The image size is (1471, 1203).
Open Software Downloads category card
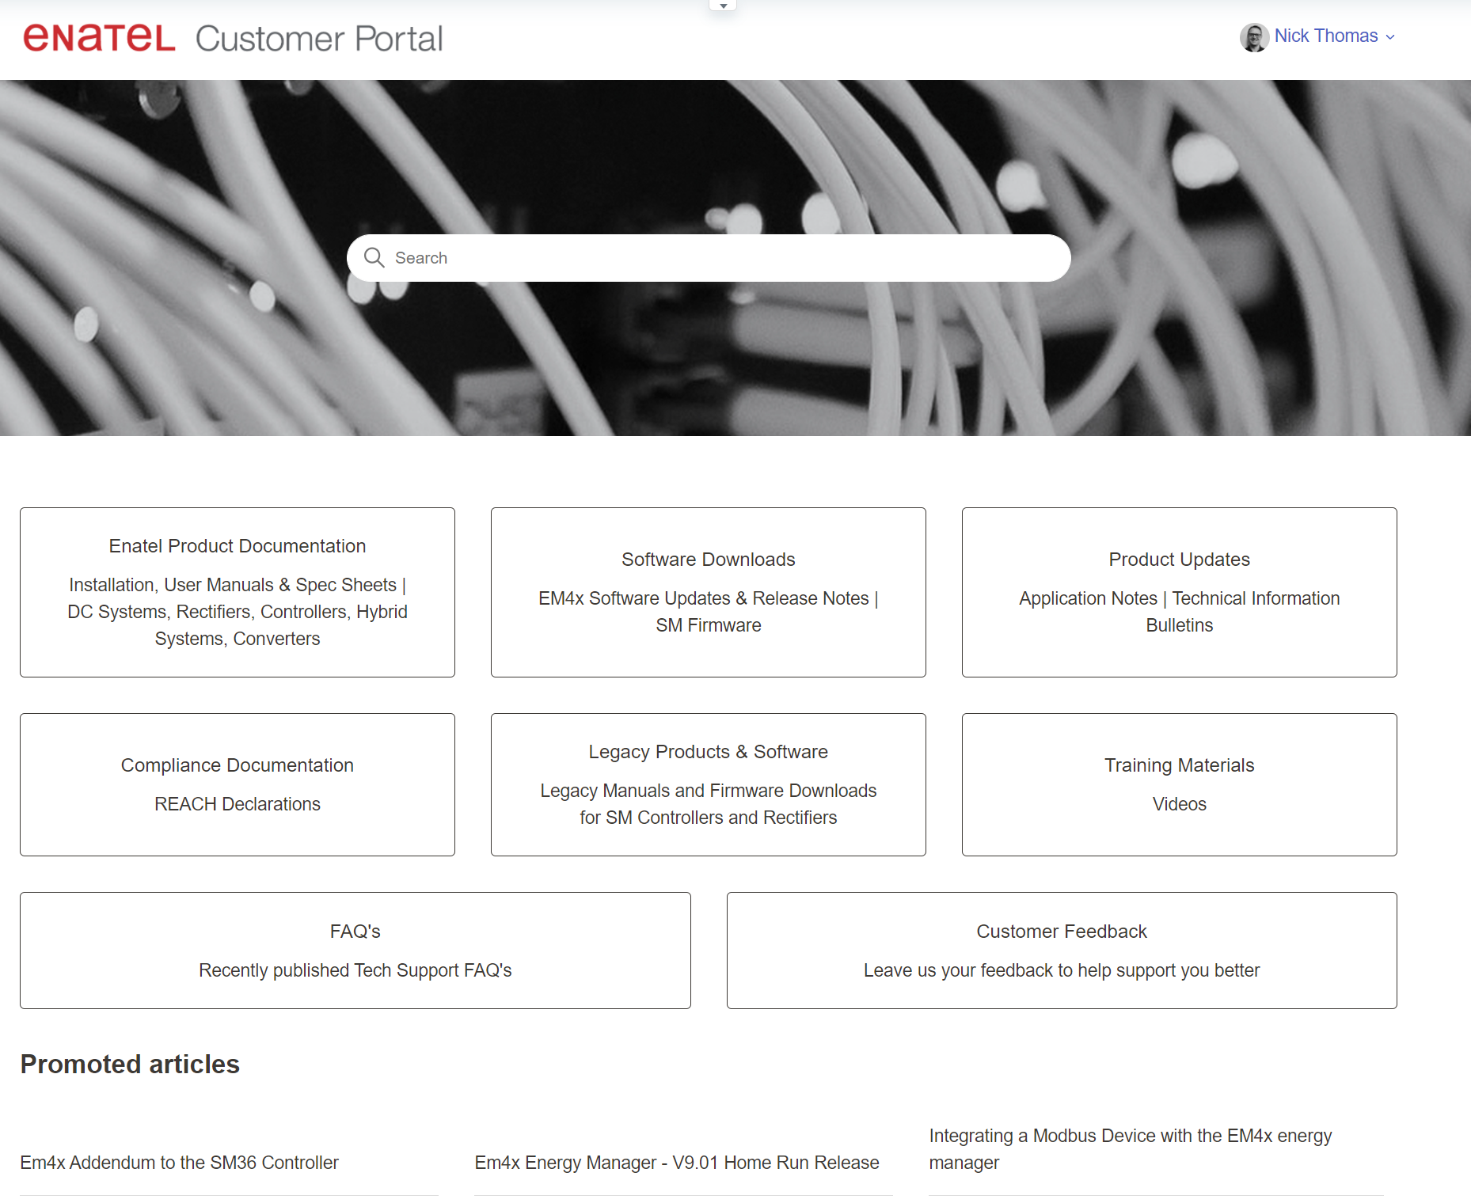709,592
